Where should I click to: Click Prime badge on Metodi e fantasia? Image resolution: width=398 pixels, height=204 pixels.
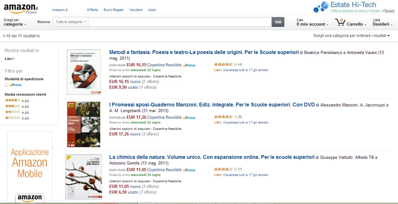tap(189, 65)
